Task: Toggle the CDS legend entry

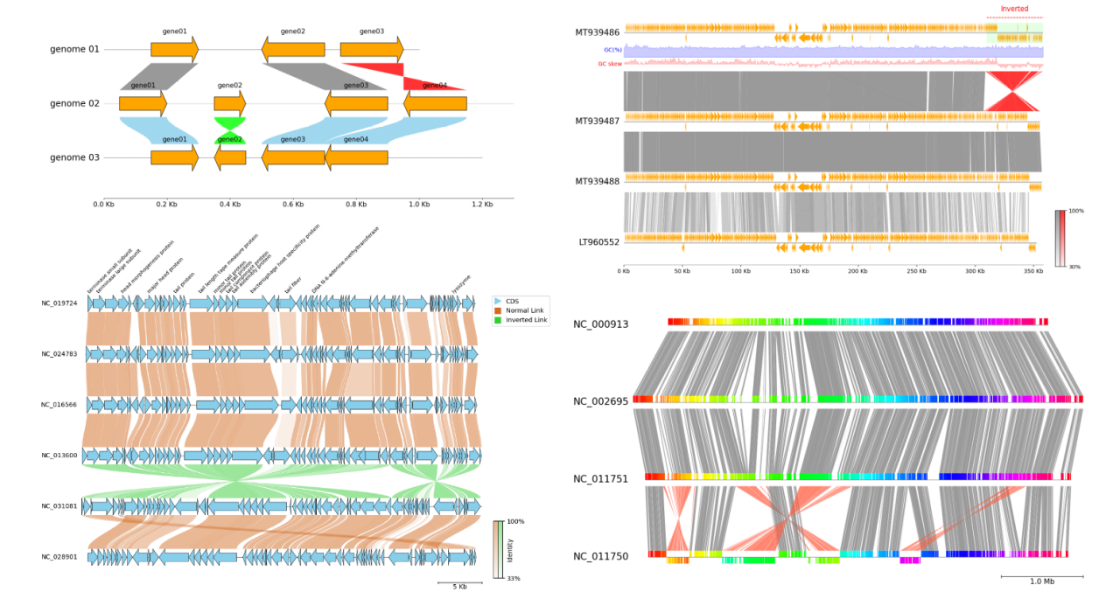Action: tap(512, 301)
